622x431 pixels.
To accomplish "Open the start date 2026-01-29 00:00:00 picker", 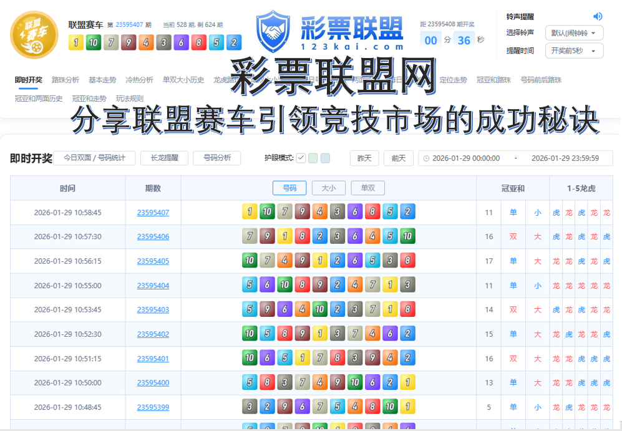I will tap(466, 158).
